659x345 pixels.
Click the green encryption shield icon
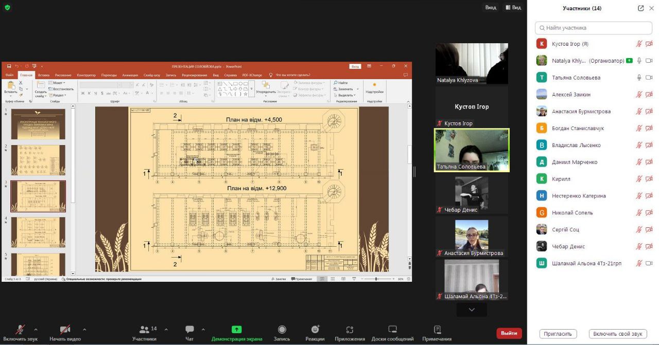[x=7, y=7]
